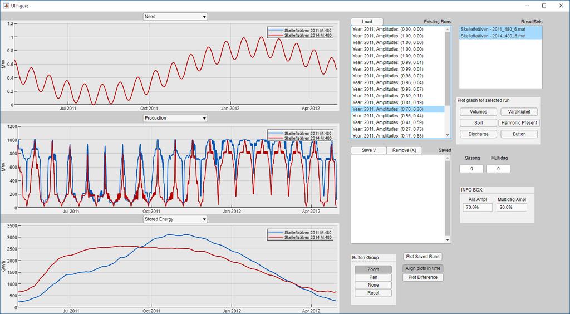Screen dimensions: 570x314
Task: Toggle Align plots in time
Action: pyautogui.click(x=423, y=268)
